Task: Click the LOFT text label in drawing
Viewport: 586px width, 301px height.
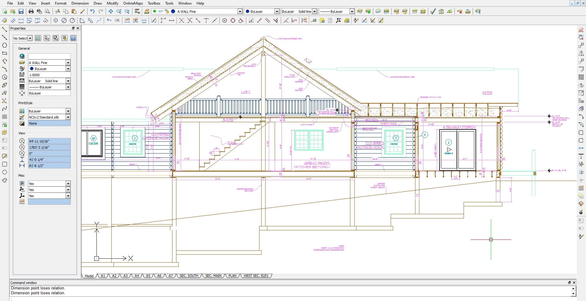Action: coord(246,92)
